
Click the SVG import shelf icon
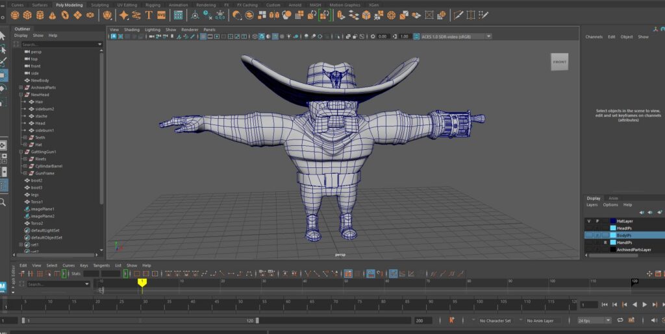point(161,15)
